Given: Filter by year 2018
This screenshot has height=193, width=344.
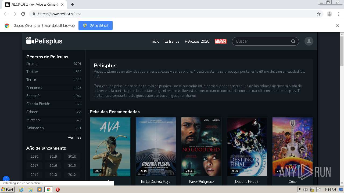Looking at the screenshot, I should click(72, 157).
